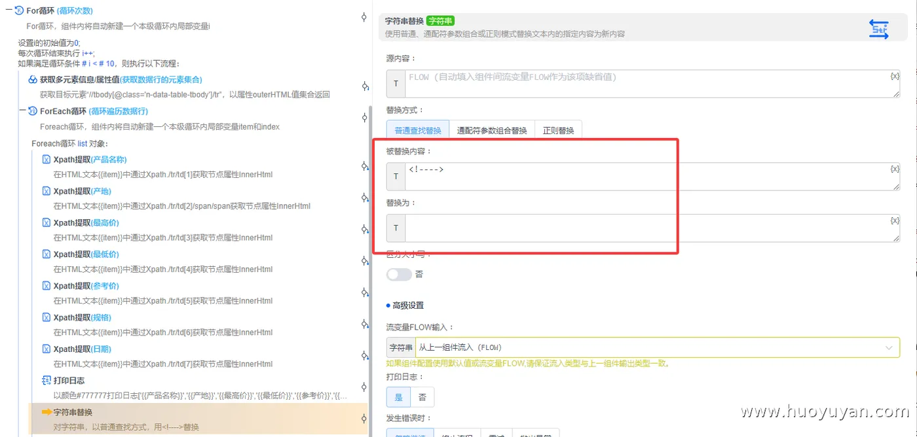917x437 pixels.
Task: Select the 普通查找替换 mode tab
Action: [x=417, y=130]
